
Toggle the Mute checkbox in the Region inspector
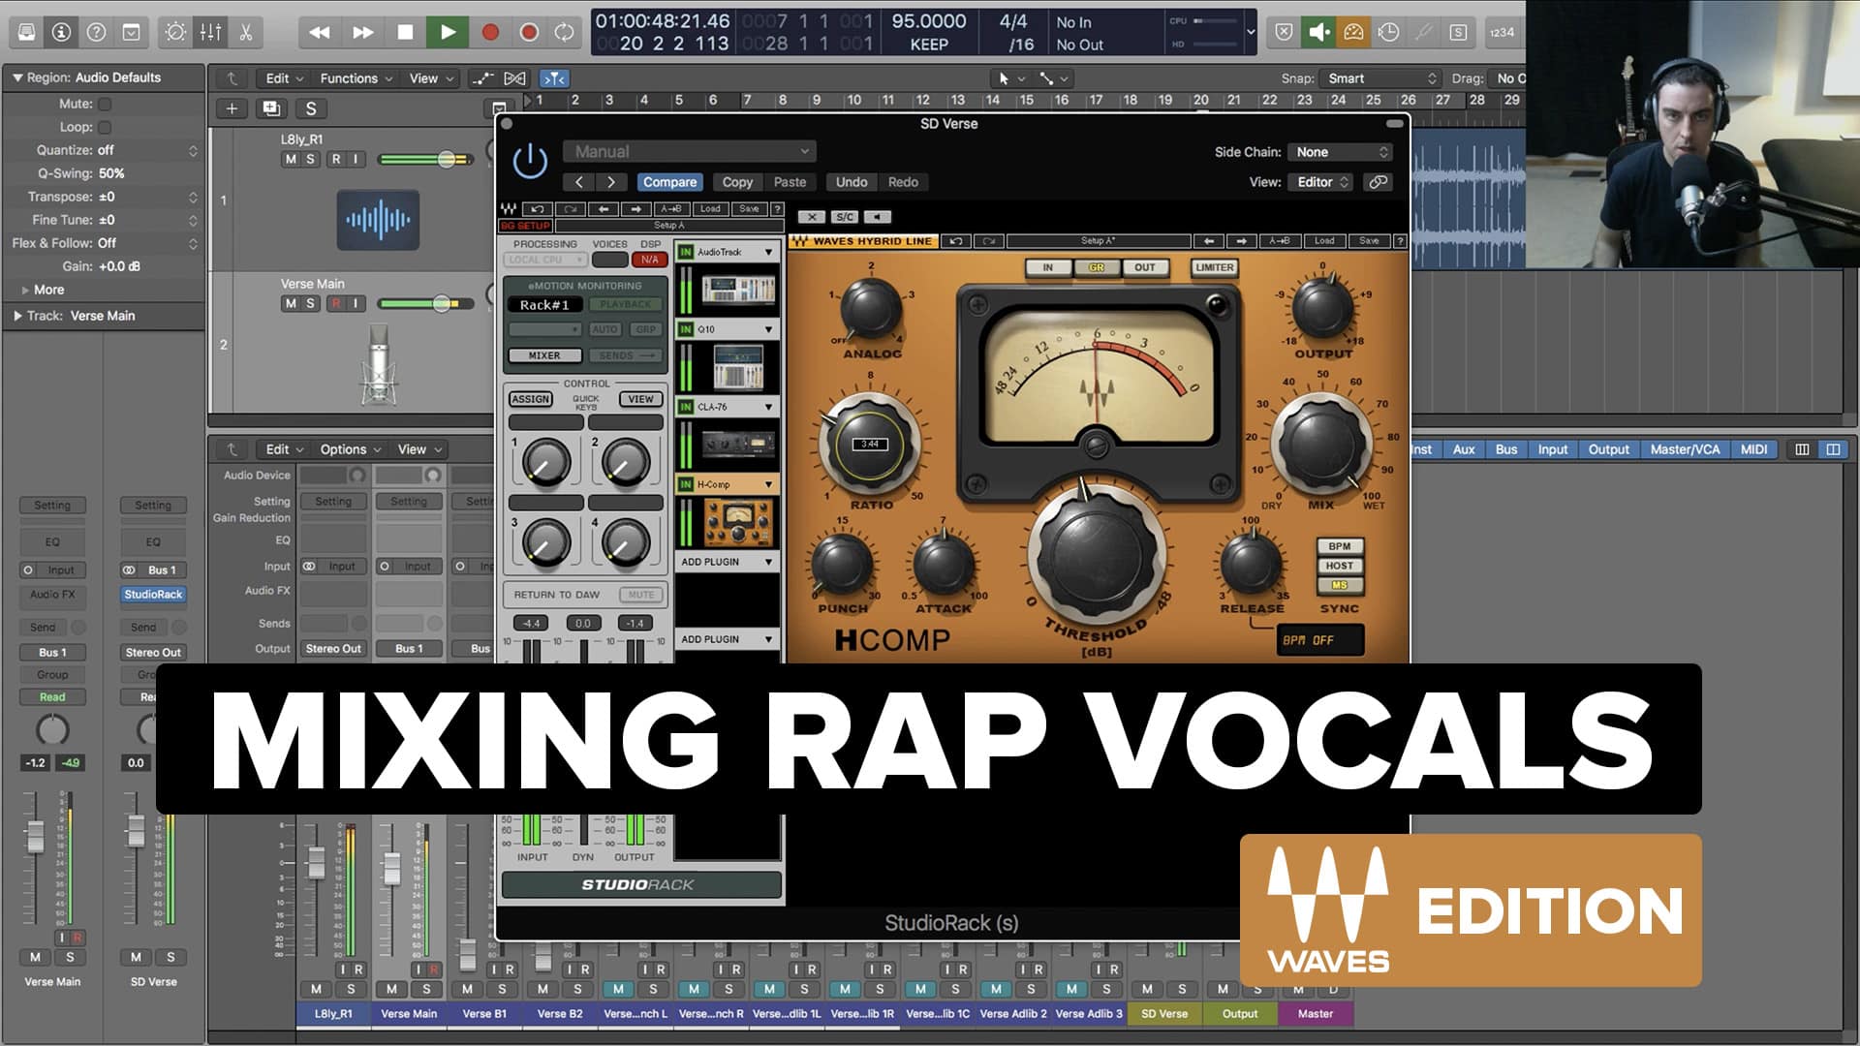105,103
